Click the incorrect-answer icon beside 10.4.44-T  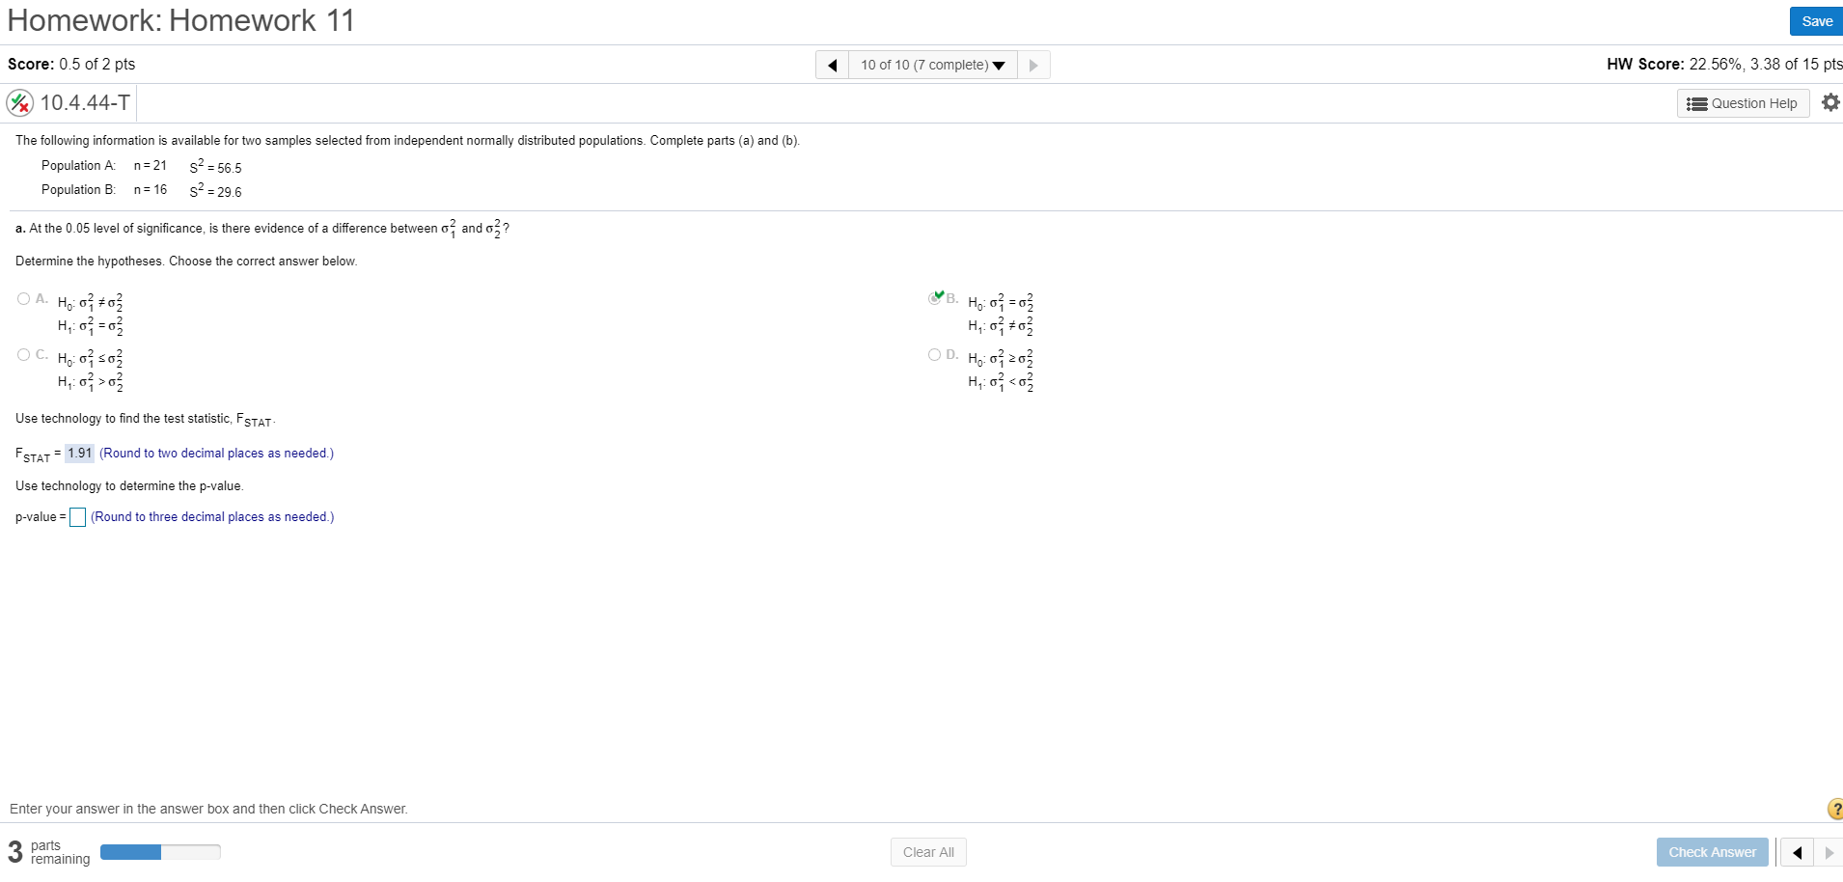pyautogui.click(x=19, y=102)
